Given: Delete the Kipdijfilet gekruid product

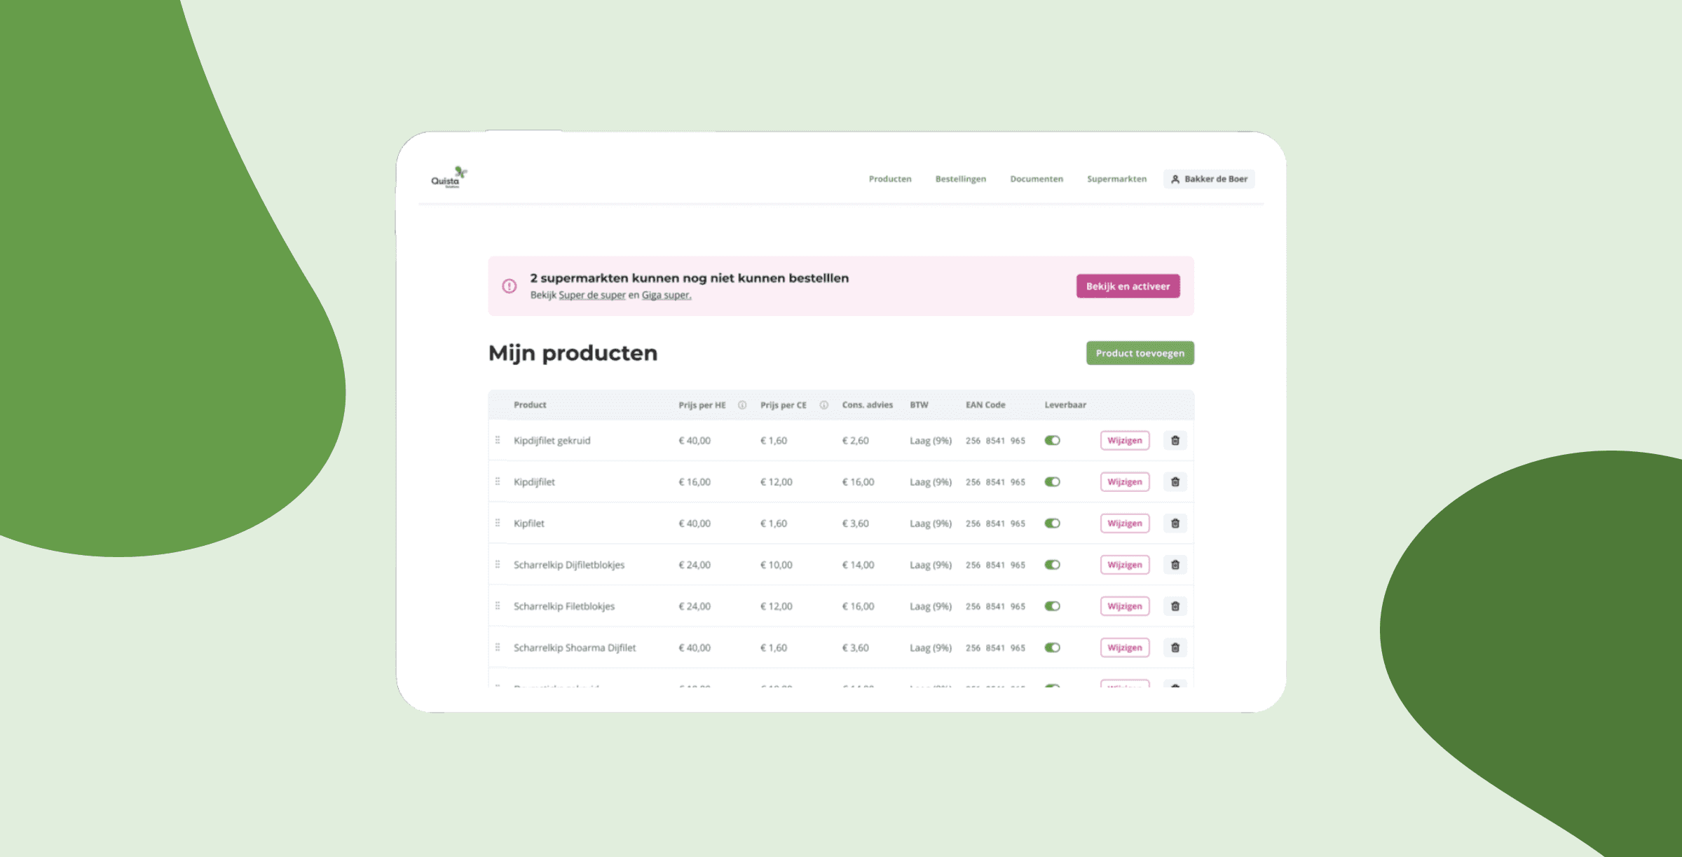Looking at the screenshot, I should click(1175, 441).
